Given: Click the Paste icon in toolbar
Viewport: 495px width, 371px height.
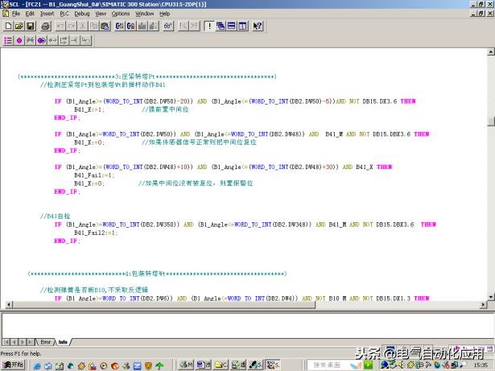Looking at the screenshot, I should pyautogui.click(x=103, y=26).
